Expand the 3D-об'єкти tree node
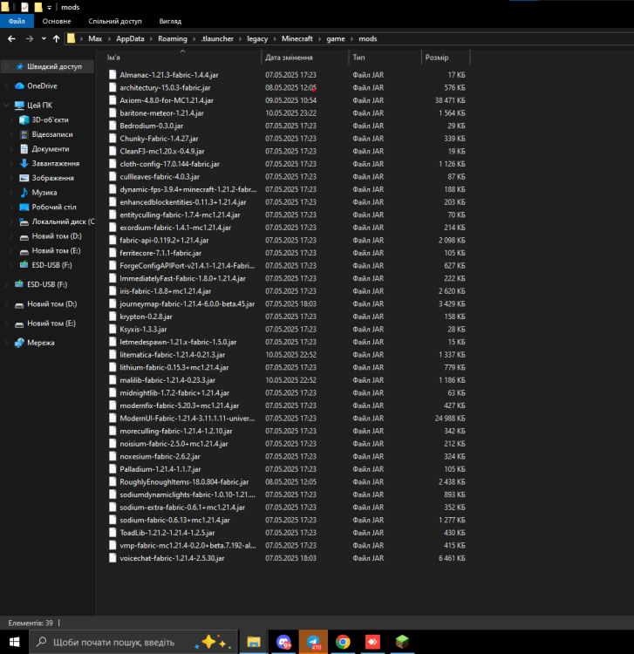The height and width of the screenshot is (654, 634). [11, 119]
